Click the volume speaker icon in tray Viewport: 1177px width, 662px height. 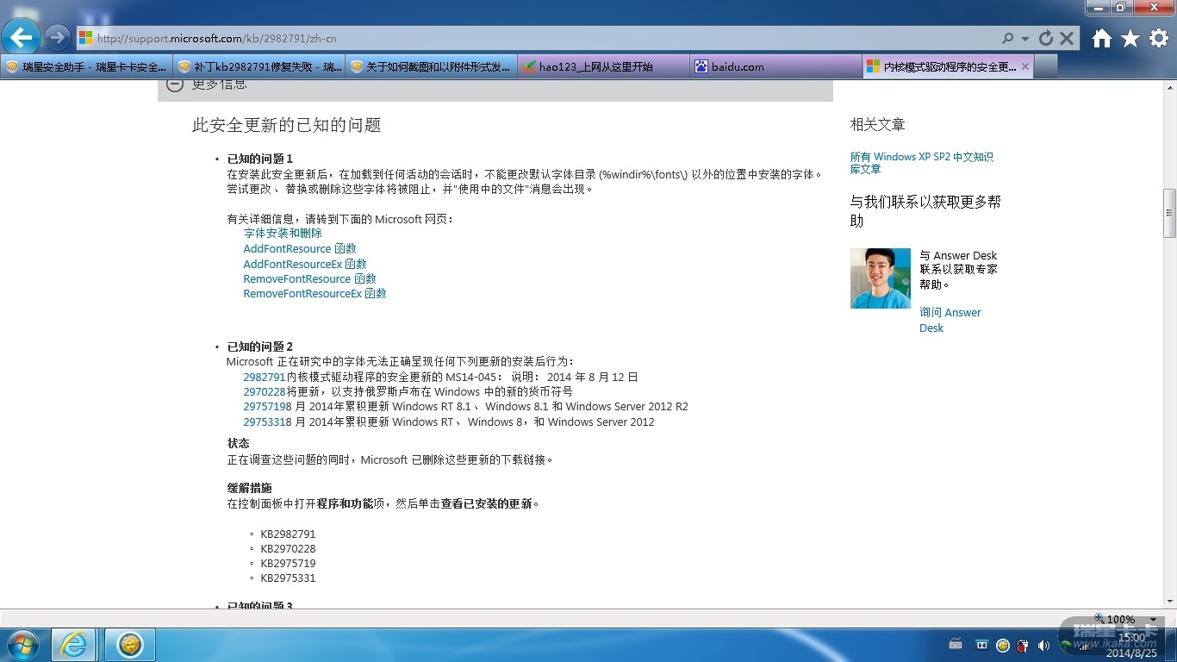point(1043,645)
